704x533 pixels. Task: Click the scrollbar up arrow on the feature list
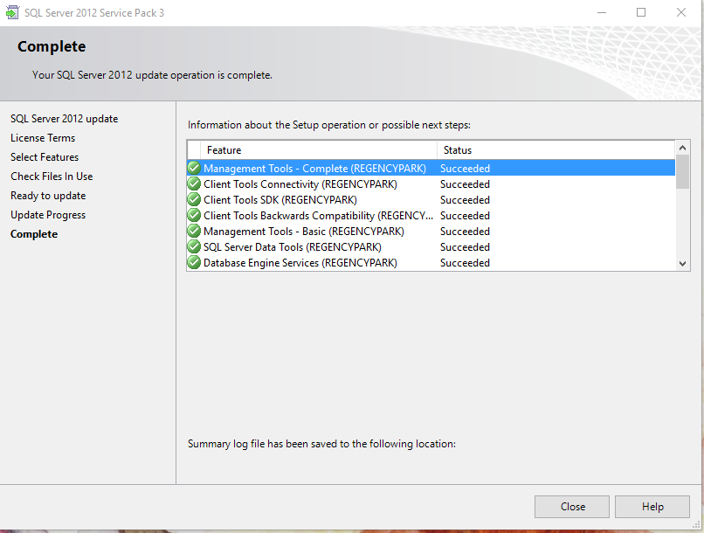(x=682, y=147)
